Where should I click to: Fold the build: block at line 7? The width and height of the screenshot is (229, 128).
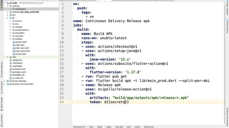click(x=72, y=30)
